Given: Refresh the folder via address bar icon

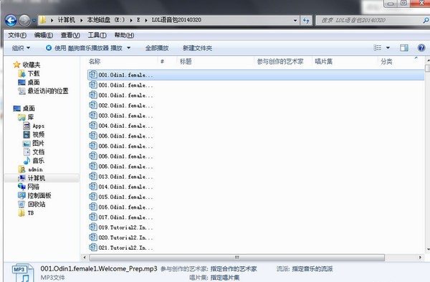Looking at the screenshot, I should 306,20.
